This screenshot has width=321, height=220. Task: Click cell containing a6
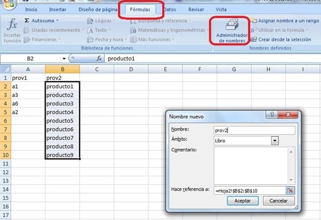tap(28, 103)
